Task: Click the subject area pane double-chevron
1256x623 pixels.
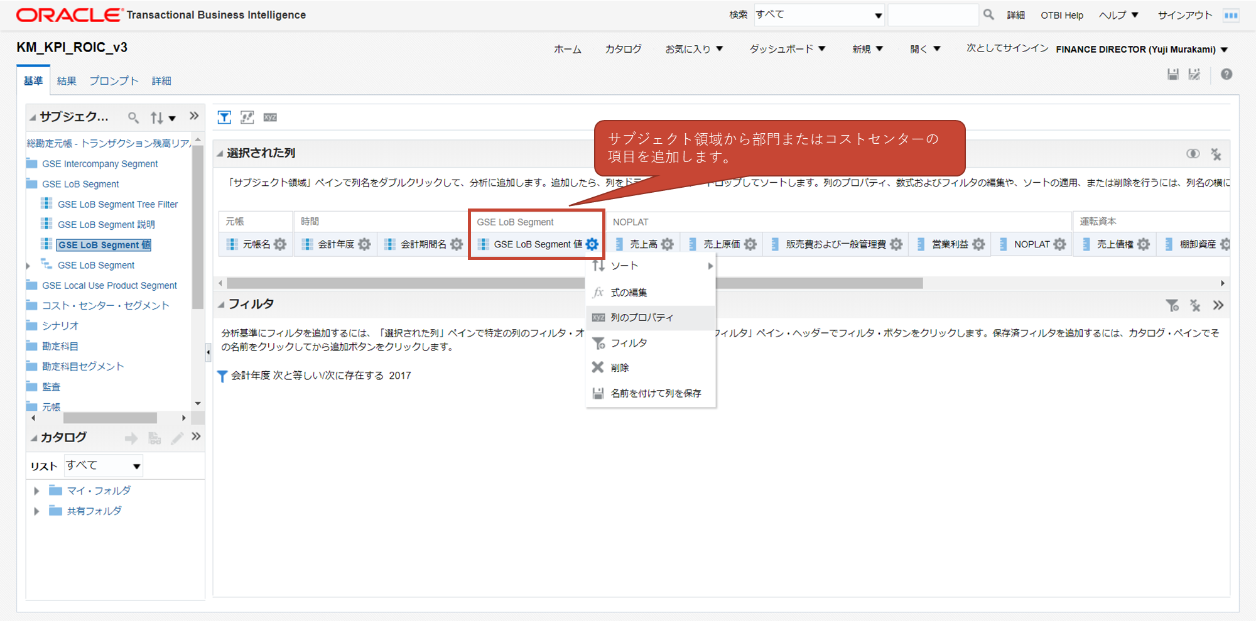Action: click(x=194, y=116)
